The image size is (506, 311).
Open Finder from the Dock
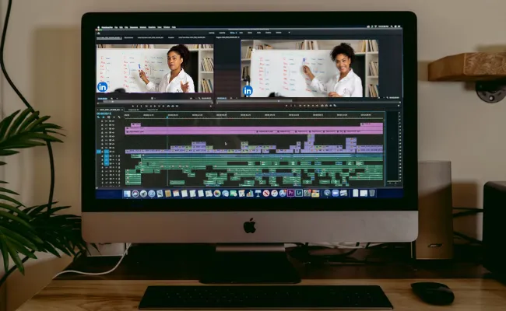pos(127,194)
